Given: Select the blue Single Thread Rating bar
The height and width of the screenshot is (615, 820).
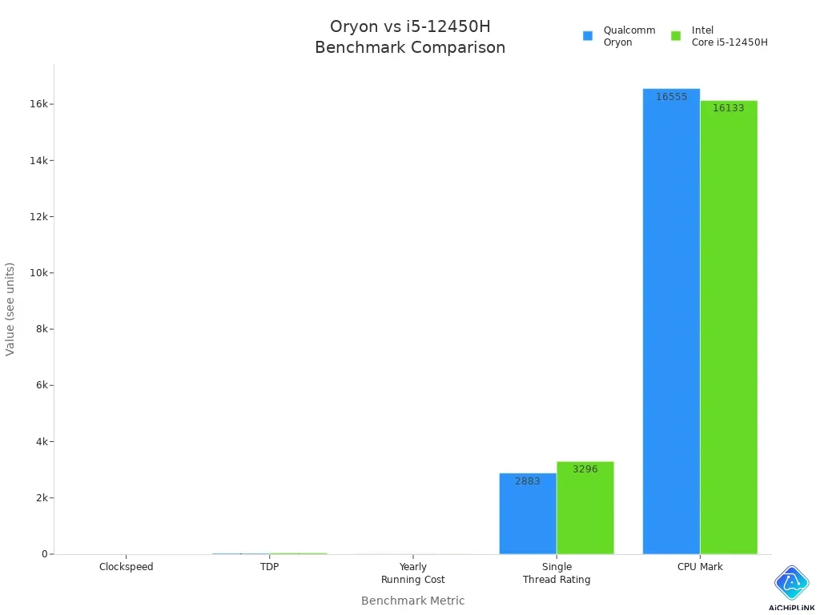Looking at the screenshot, I should pos(528,512).
